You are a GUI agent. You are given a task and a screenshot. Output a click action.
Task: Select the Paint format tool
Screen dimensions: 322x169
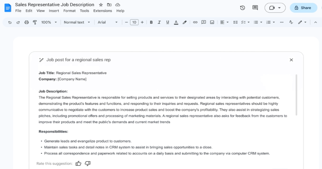click(35, 22)
